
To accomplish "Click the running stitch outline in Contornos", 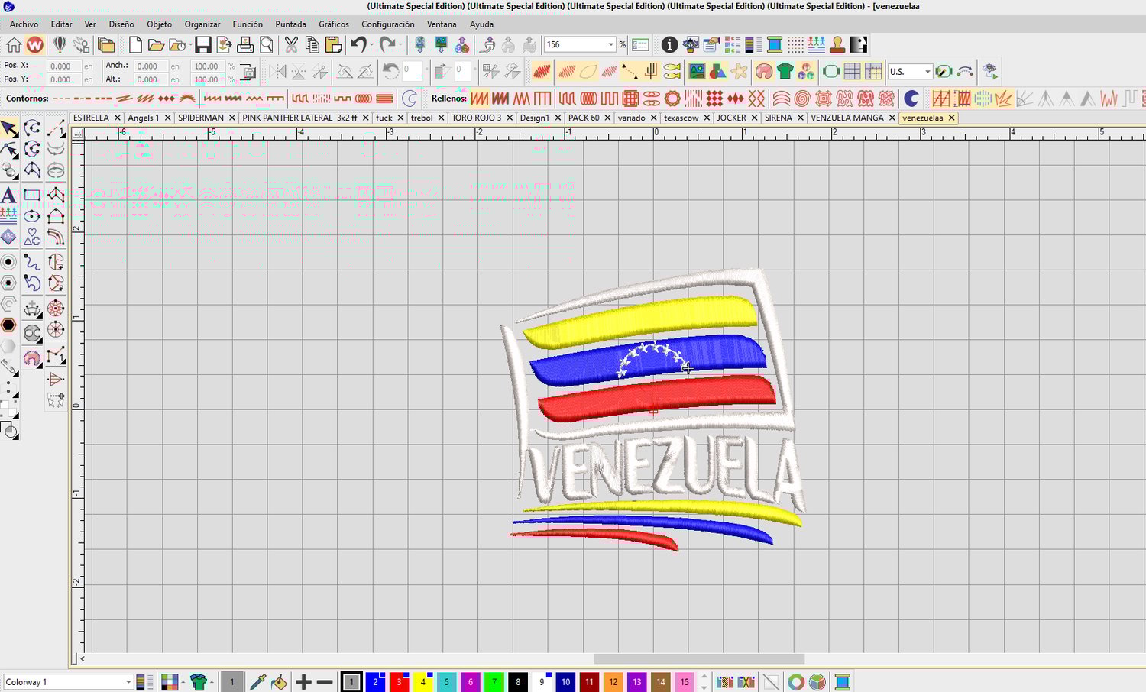I will [61, 98].
